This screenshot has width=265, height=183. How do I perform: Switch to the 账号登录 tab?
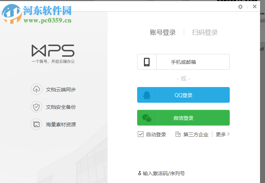click(163, 32)
